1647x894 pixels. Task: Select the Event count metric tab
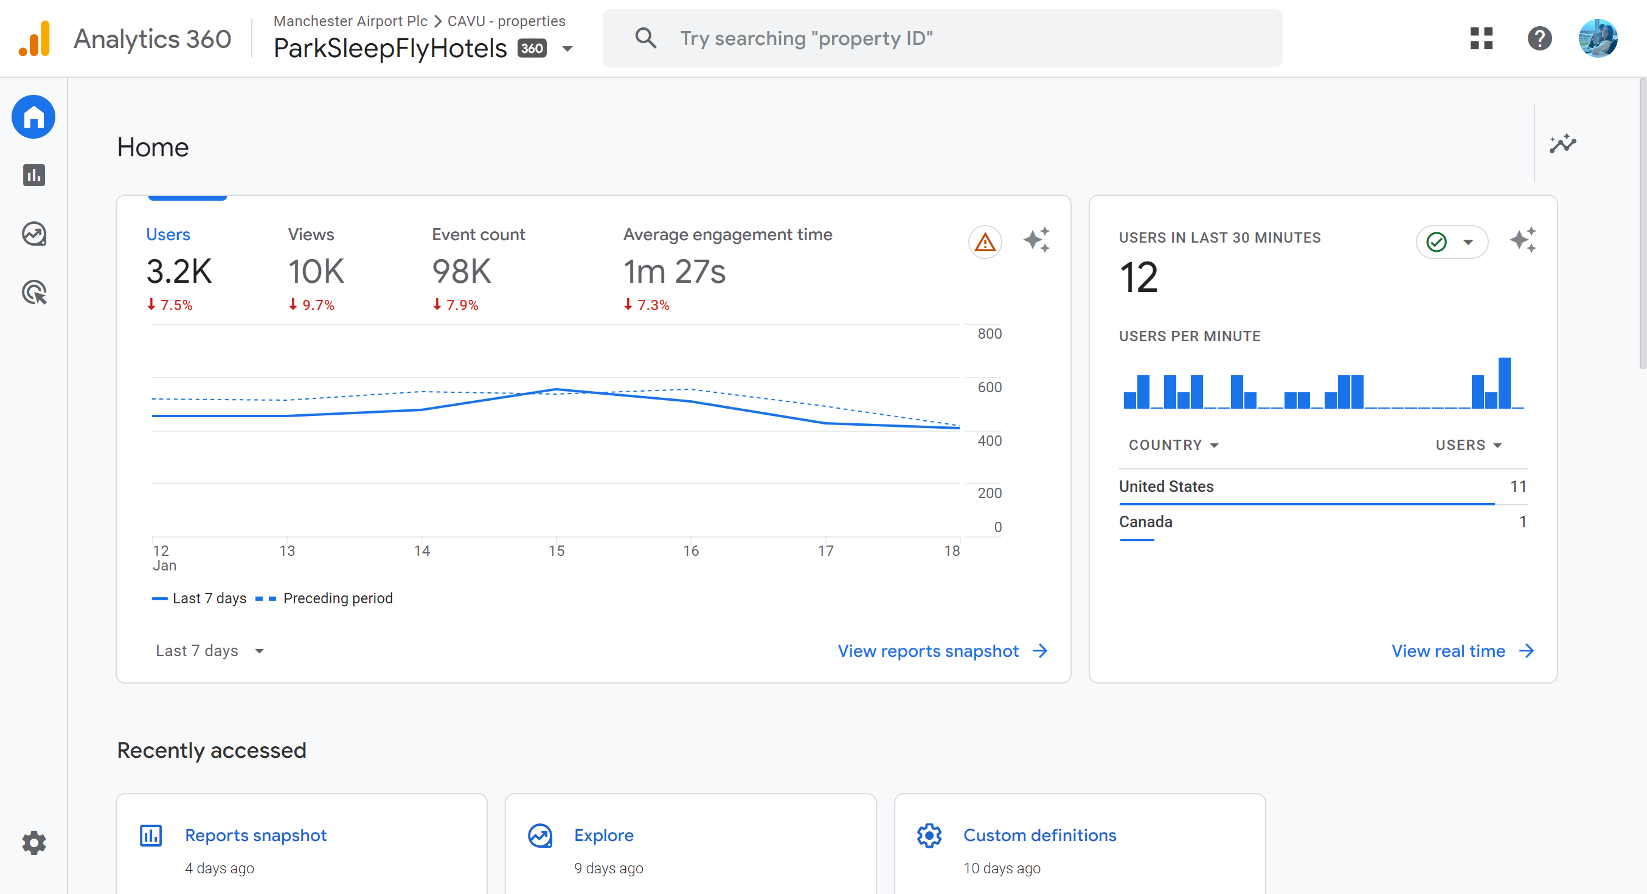pos(477,269)
